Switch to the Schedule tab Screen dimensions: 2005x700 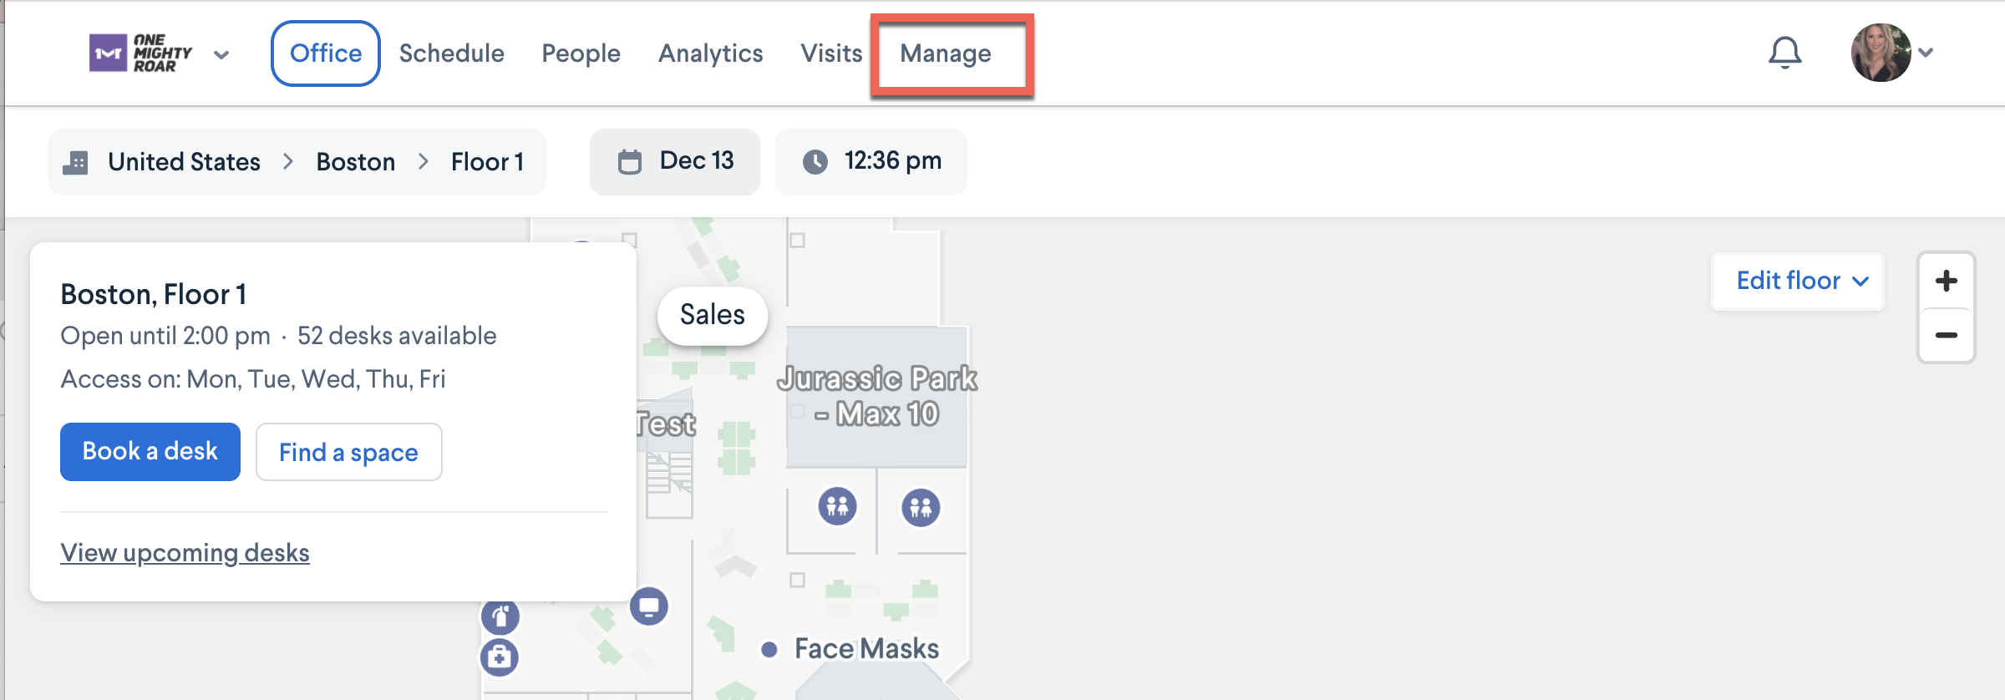pyautogui.click(x=451, y=53)
